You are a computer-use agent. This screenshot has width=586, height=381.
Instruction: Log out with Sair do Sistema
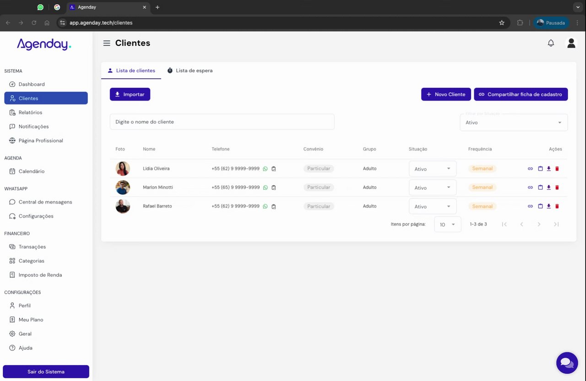[x=46, y=371]
